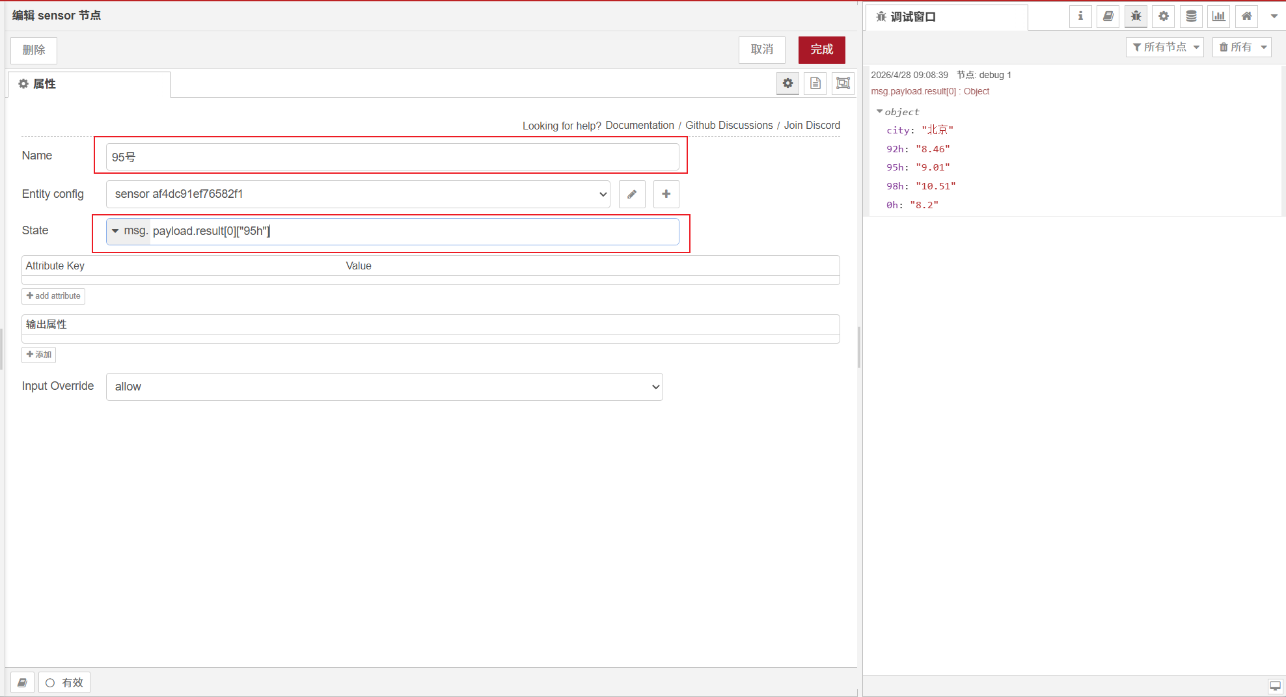Open the sidebar configuration nodes gear icon

(1164, 16)
